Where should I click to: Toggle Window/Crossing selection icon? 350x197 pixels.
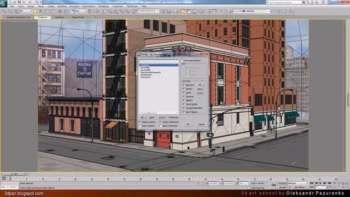[53, 11]
